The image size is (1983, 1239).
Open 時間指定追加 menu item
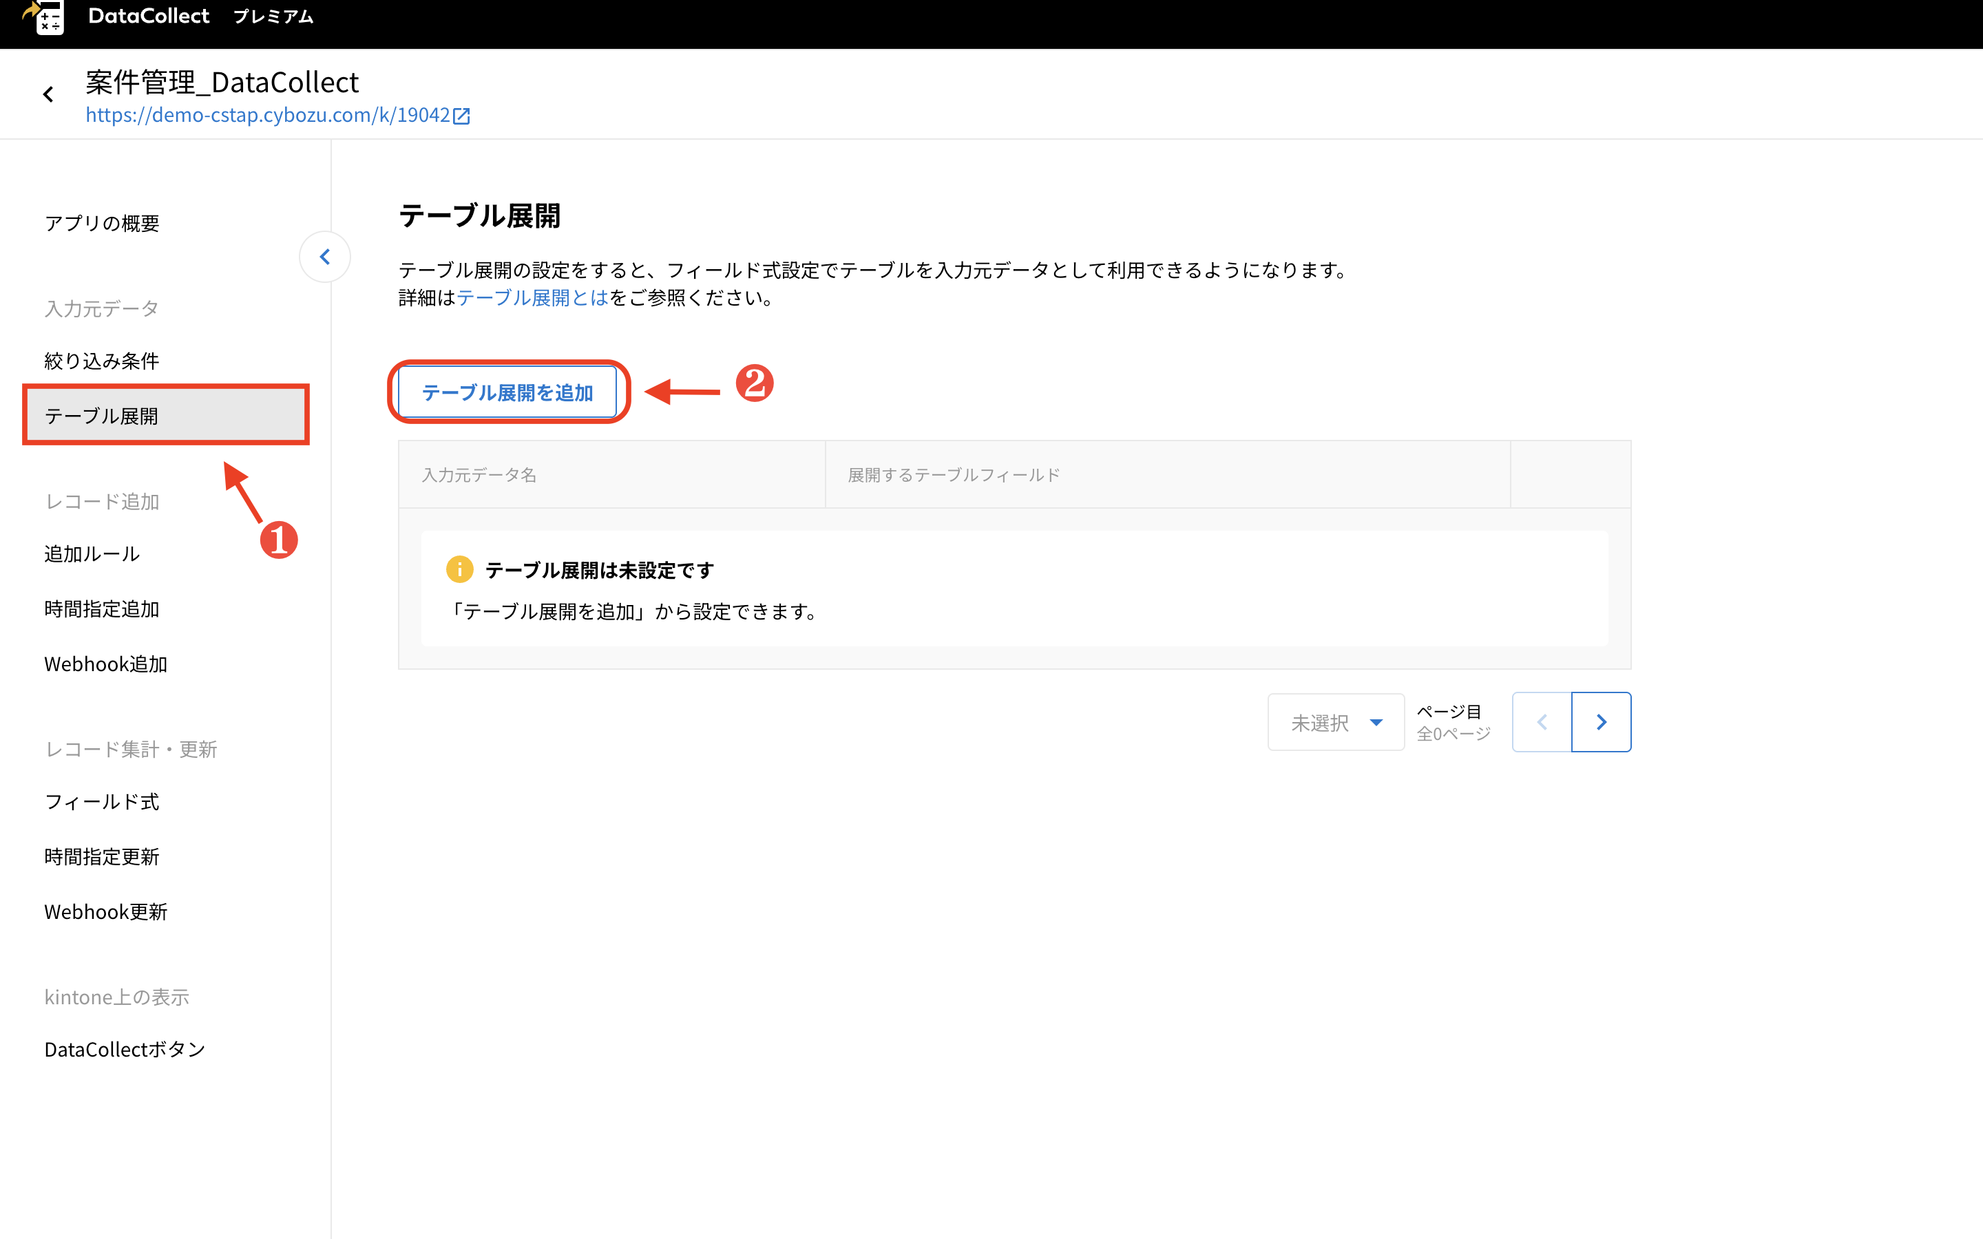click(102, 609)
